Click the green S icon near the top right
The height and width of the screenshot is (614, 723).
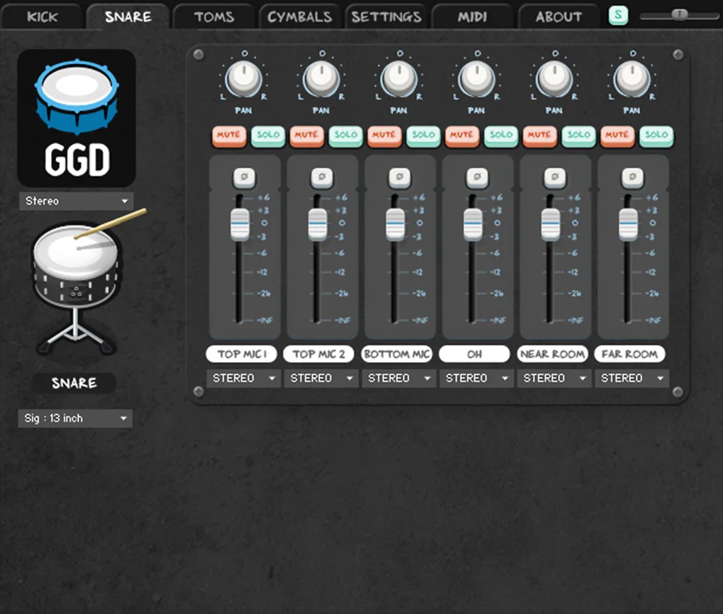pos(618,14)
